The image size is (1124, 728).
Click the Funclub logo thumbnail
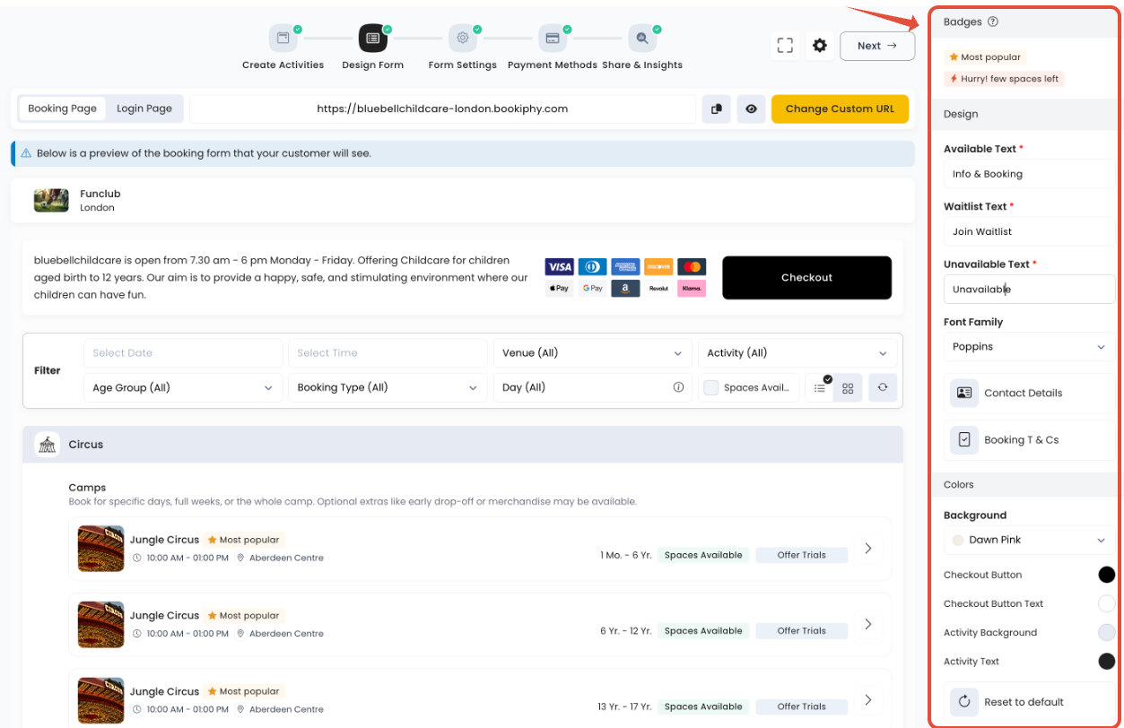coord(51,200)
